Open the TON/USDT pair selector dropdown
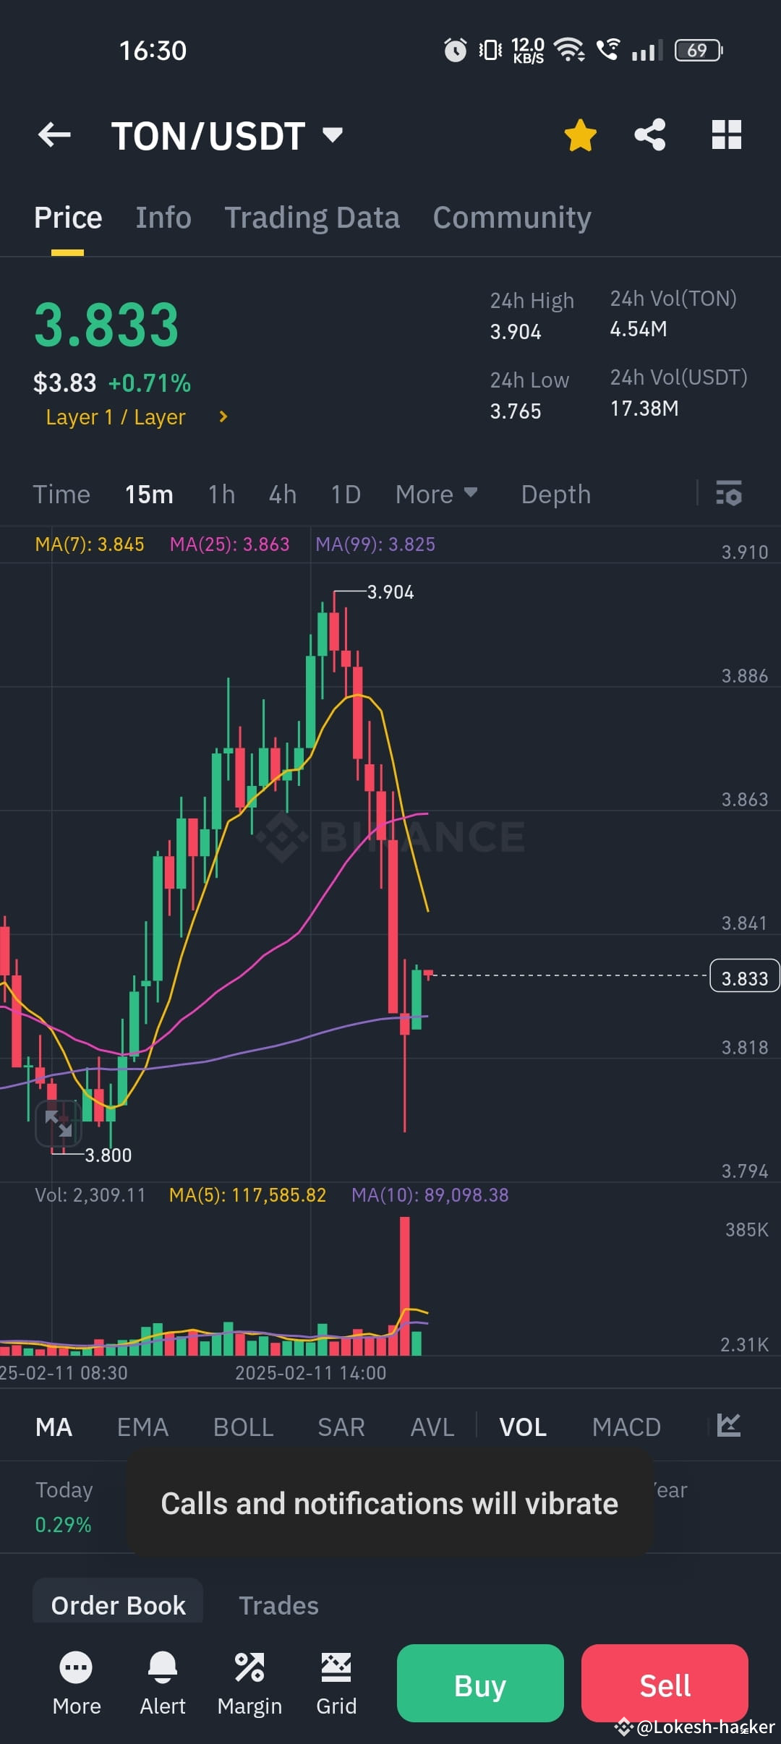This screenshot has height=1744, width=781. [332, 134]
